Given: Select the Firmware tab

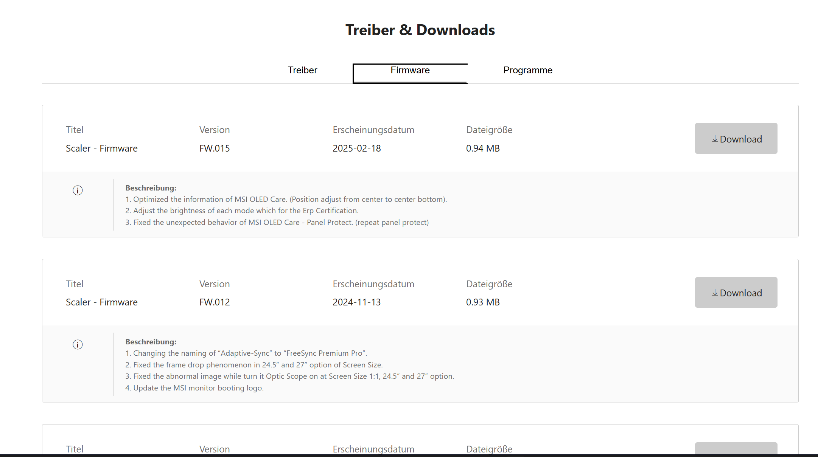Looking at the screenshot, I should (410, 71).
